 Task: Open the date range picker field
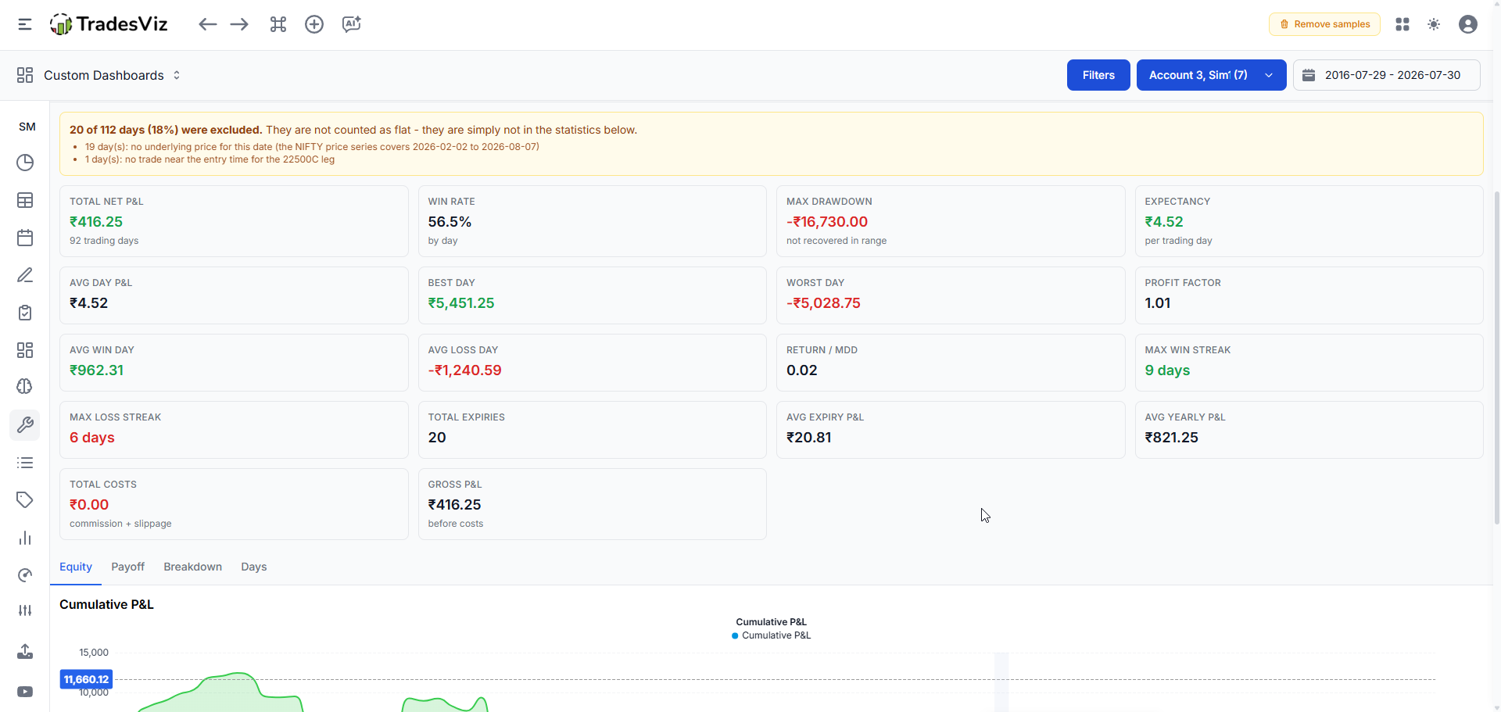pyautogui.click(x=1386, y=75)
